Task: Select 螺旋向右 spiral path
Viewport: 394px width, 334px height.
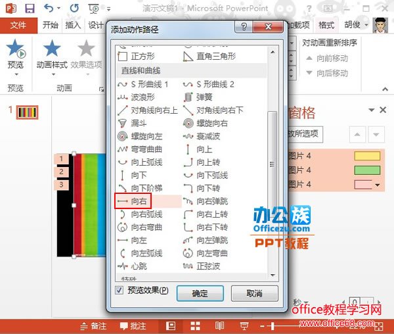Action: [206, 123]
